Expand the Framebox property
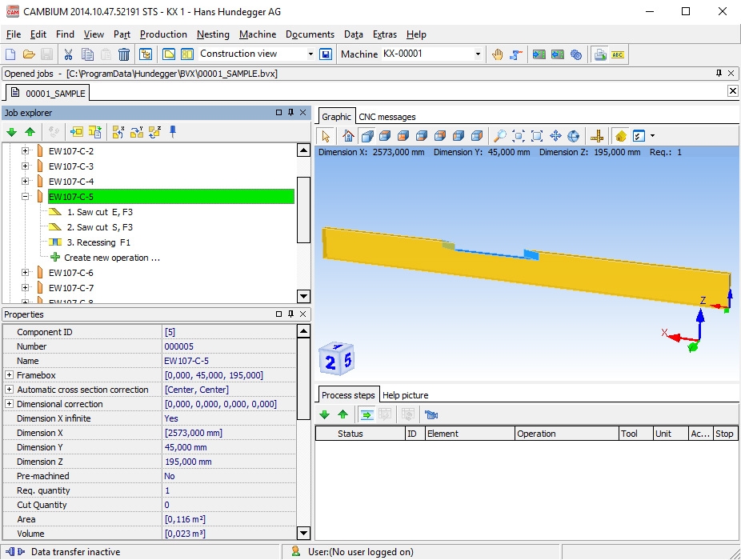The height and width of the screenshot is (560, 741). click(9, 375)
